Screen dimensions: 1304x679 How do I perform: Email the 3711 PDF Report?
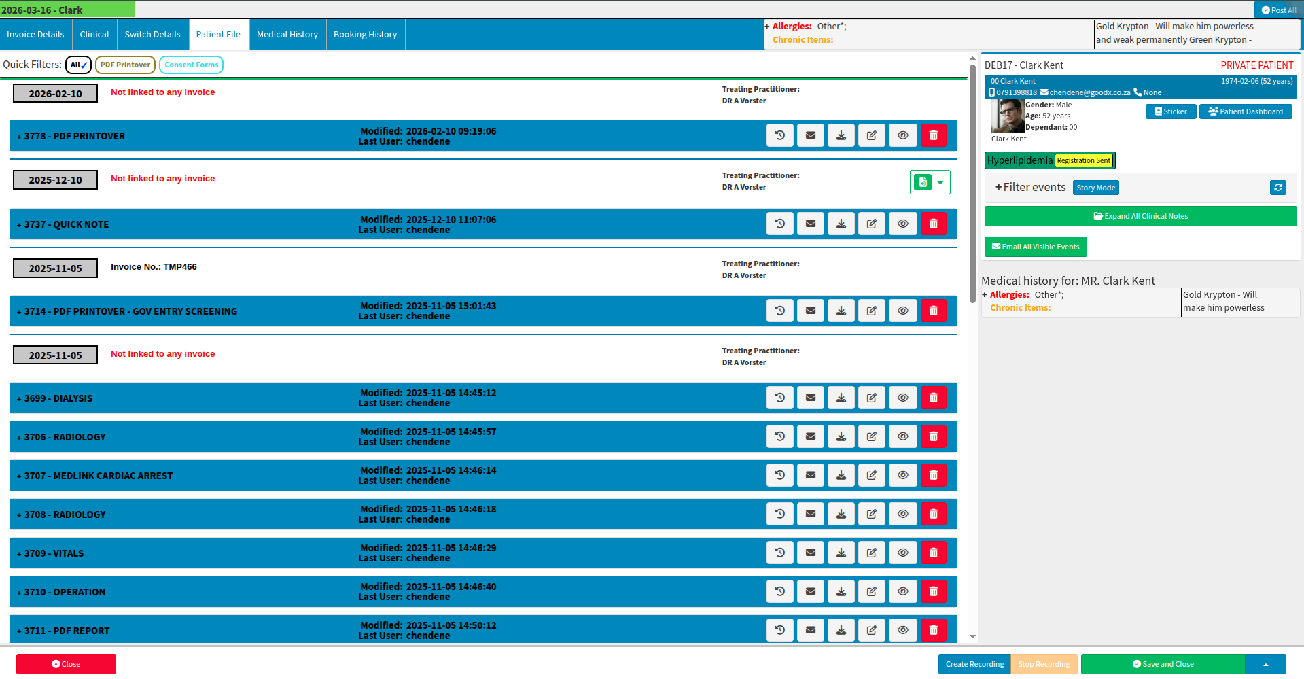click(811, 630)
